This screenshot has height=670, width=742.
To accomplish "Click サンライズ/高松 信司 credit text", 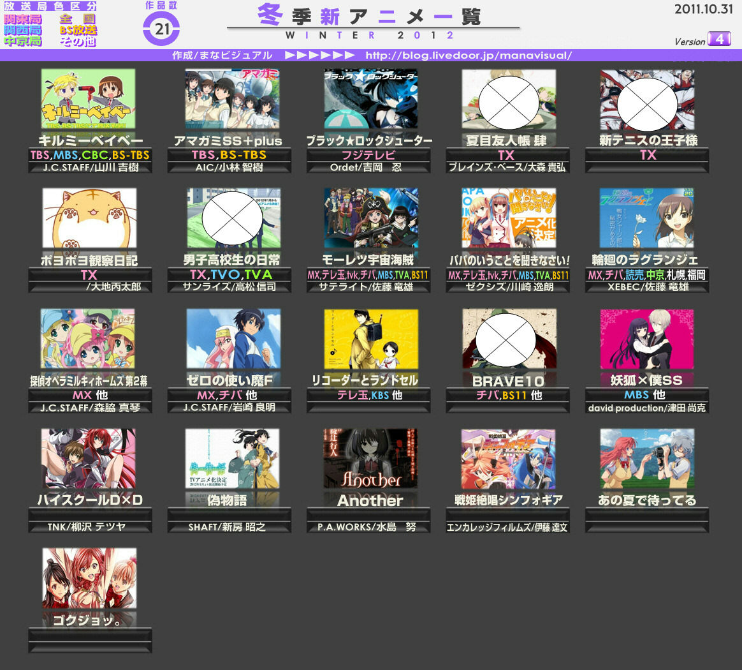I will coord(229,287).
